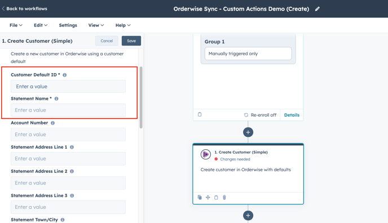Click the Group 1 heading
The image size is (388, 223).
(214, 42)
